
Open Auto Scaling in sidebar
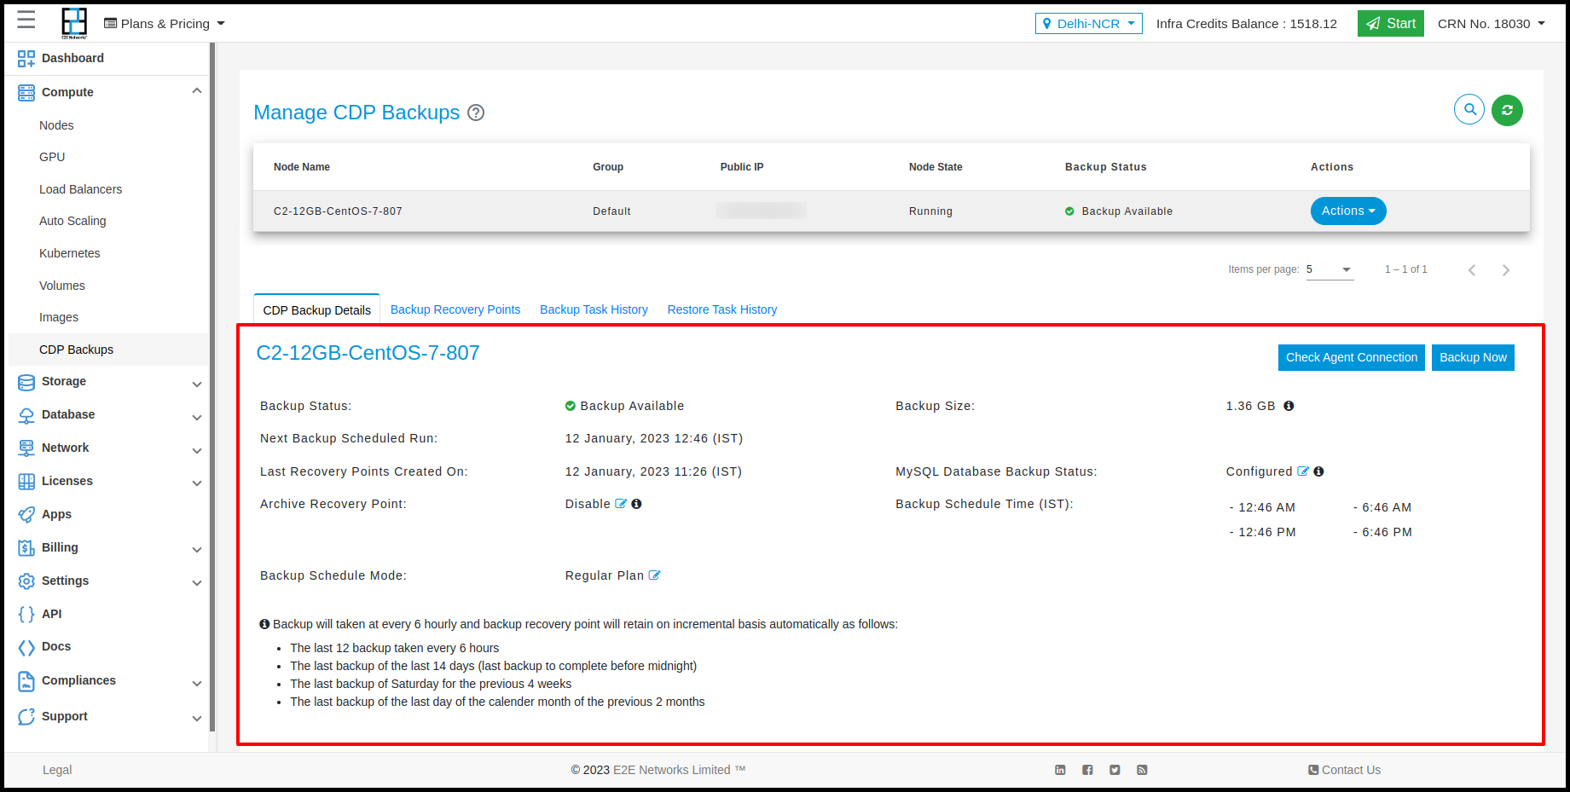[72, 221]
